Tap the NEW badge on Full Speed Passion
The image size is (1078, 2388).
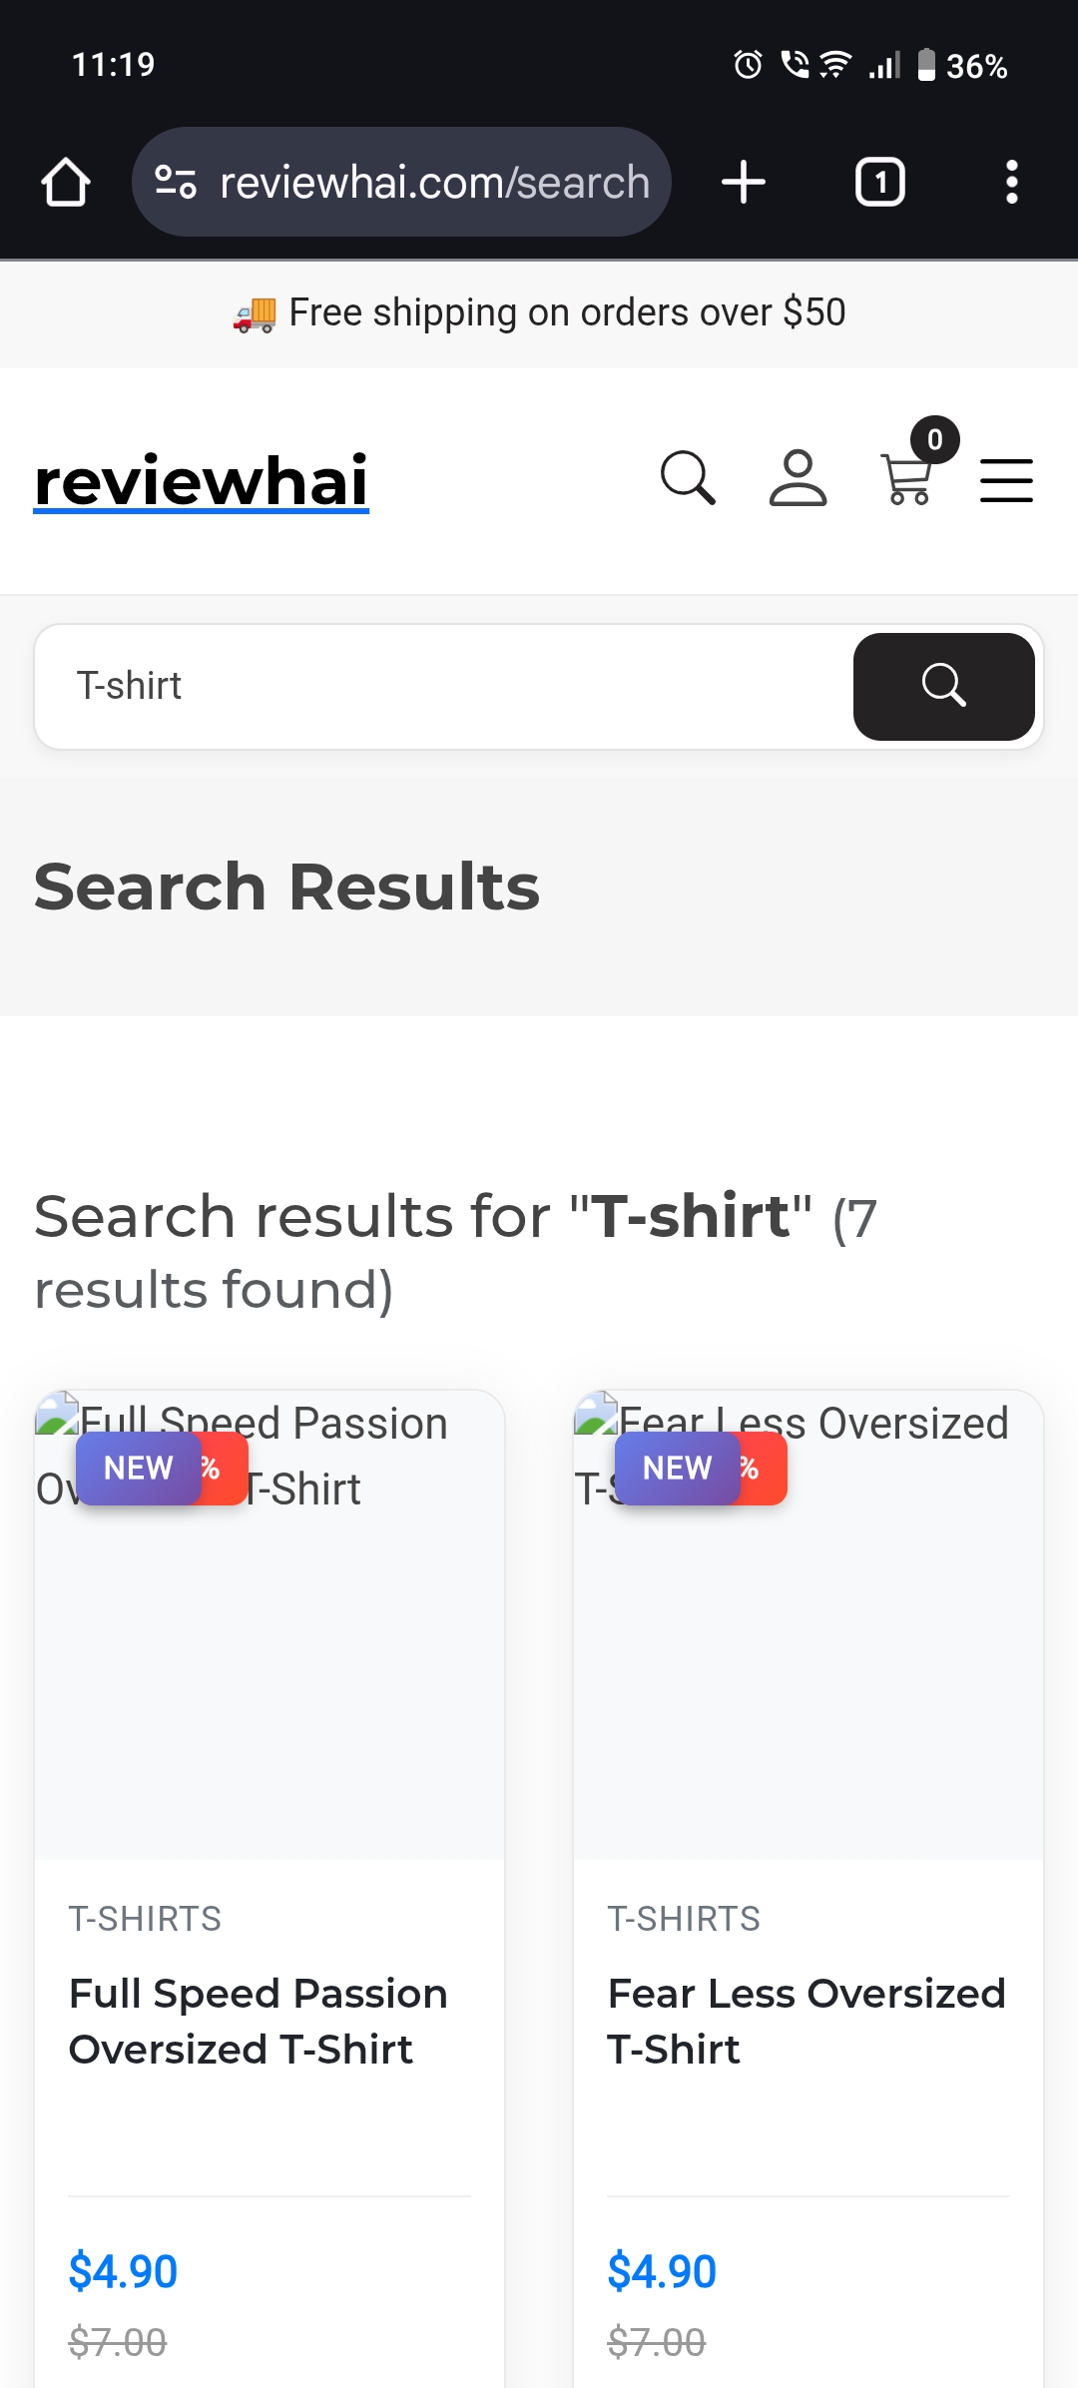pos(139,1469)
